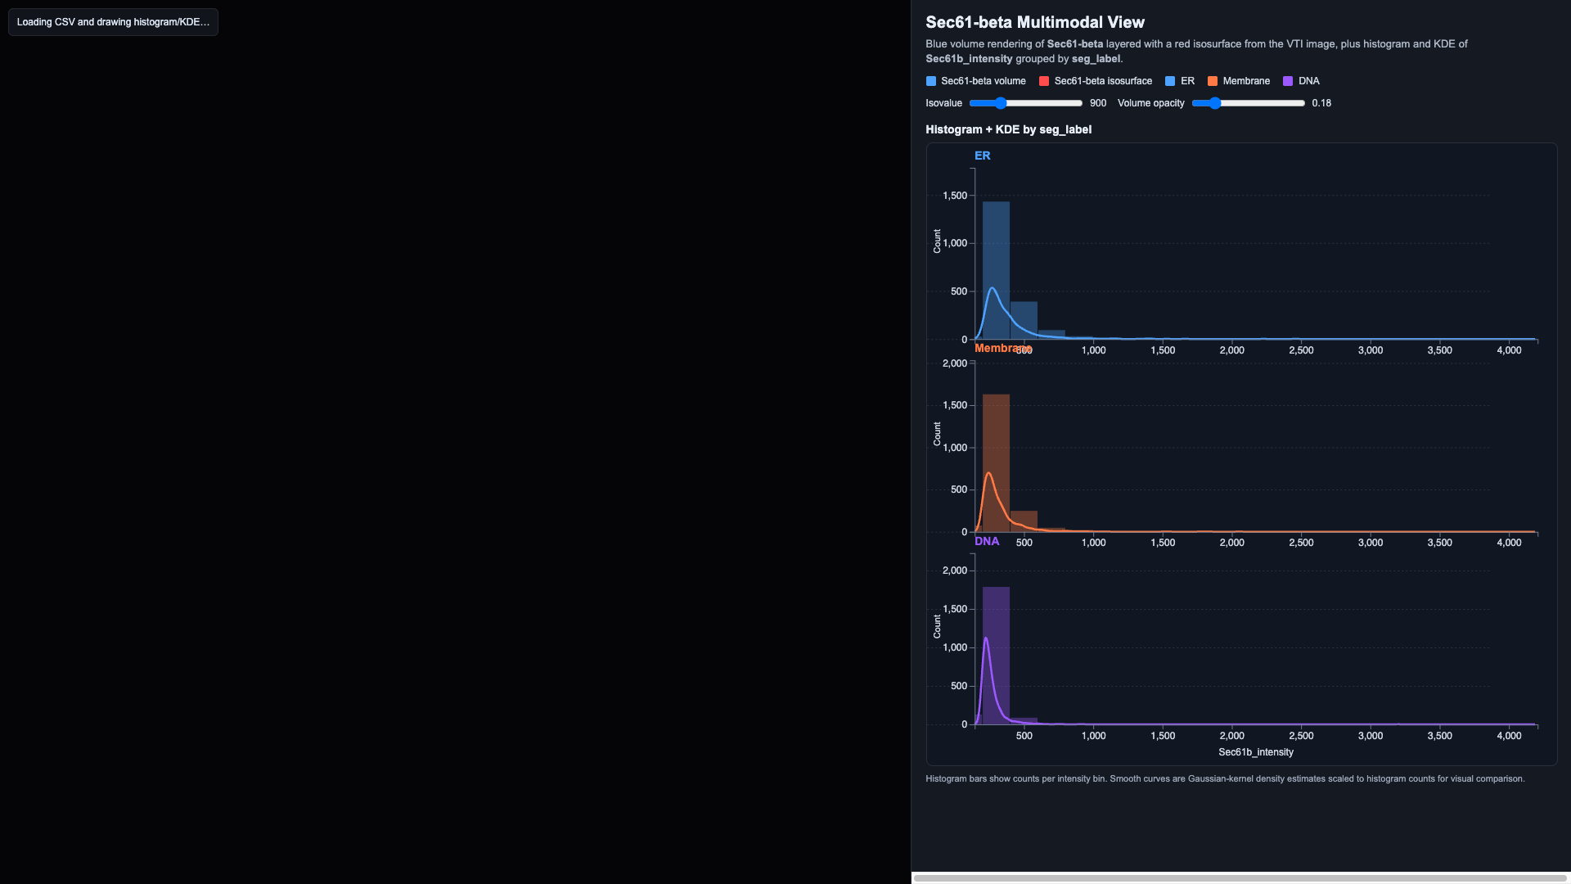Click the 'Isovalue' slider label
Screen dimensions: 1571x884
click(x=943, y=103)
